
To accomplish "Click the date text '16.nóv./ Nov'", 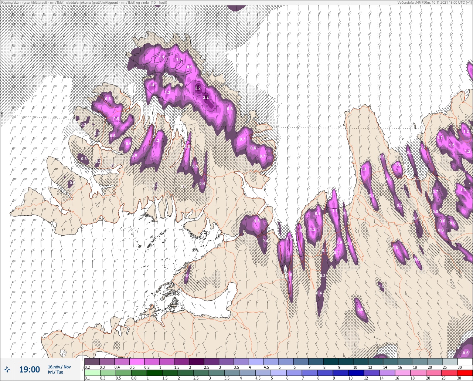I will (59, 367).
